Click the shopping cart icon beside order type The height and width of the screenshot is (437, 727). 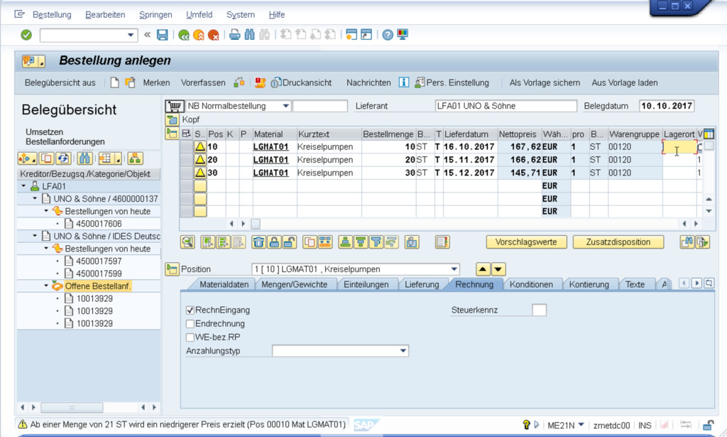pyautogui.click(x=173, y=106)
